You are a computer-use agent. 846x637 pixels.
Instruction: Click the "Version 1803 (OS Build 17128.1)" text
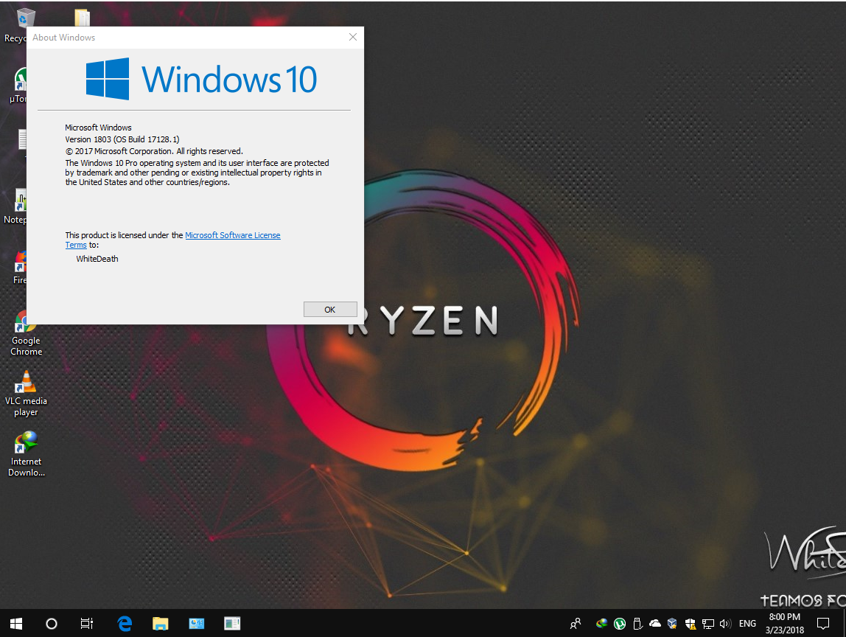(122, 139)
